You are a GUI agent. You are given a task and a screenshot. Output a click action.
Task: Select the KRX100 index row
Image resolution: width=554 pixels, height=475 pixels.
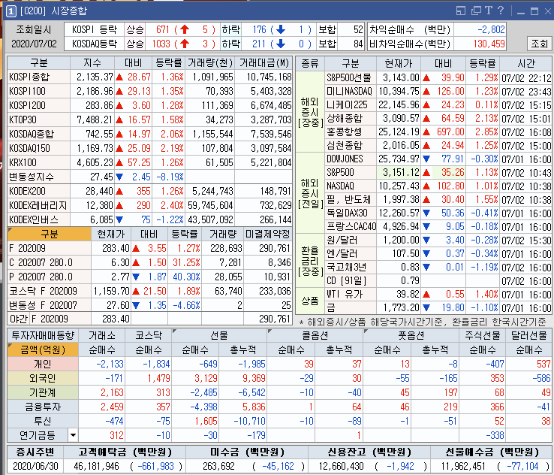coord(150,162)
